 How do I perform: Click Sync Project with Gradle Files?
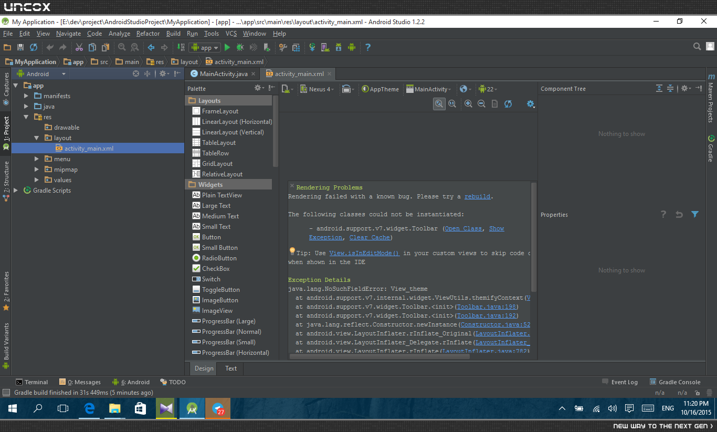[x=312, y=47]
